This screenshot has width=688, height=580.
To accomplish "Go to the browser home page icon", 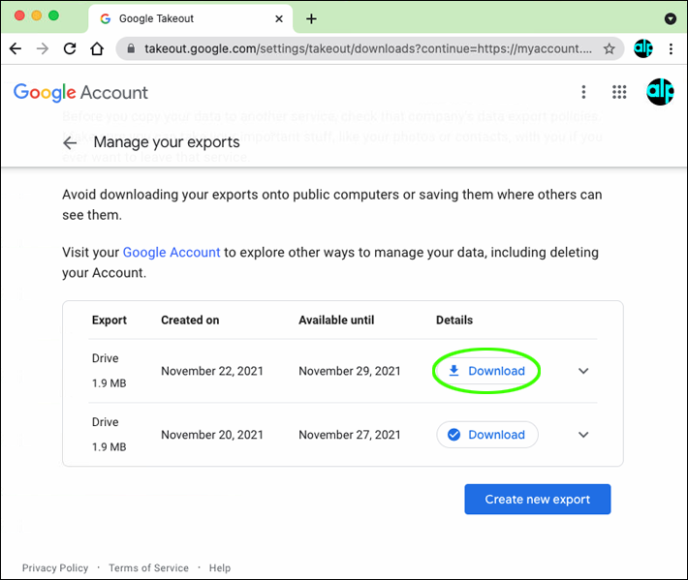I will [97, 48].
